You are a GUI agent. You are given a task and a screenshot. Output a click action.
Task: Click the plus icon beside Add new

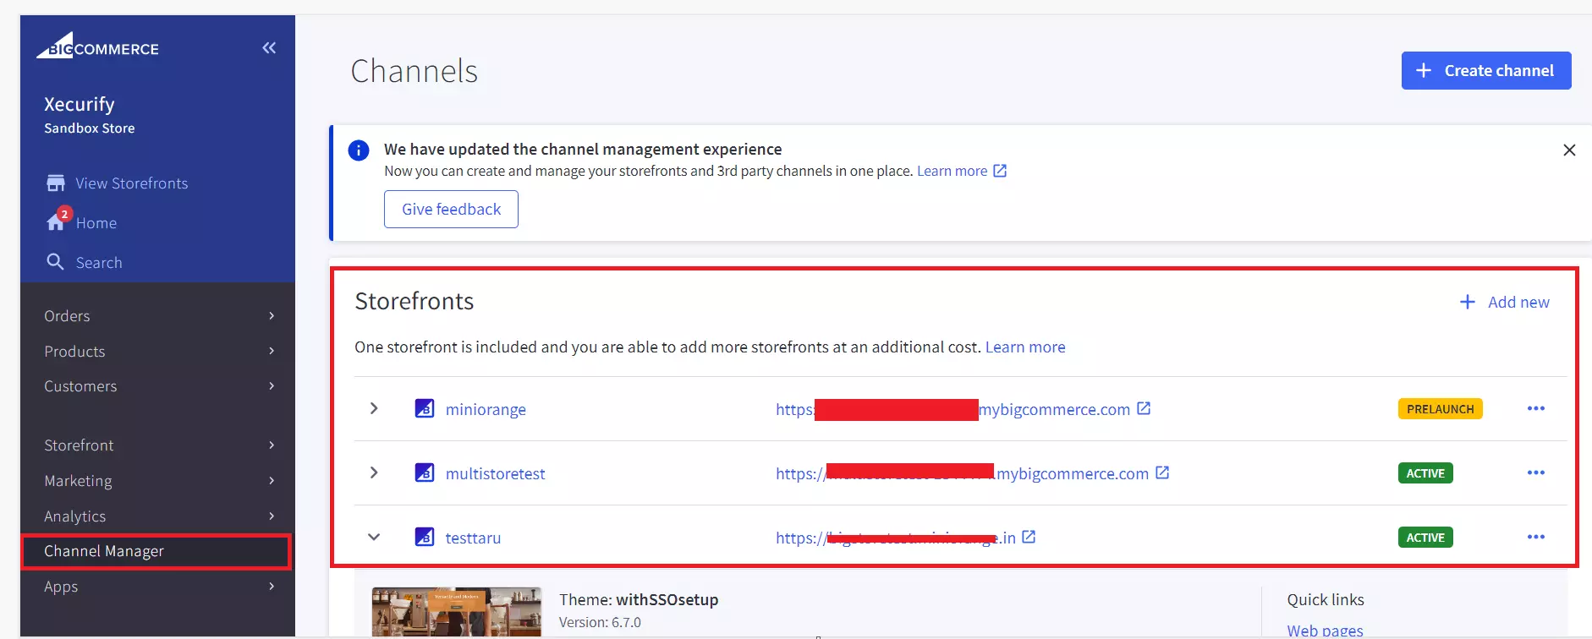tap(1468, 302)
